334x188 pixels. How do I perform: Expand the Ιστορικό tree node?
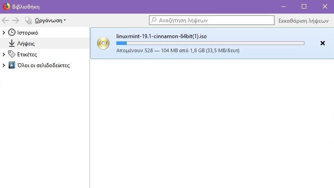click(x=4, y=33)
